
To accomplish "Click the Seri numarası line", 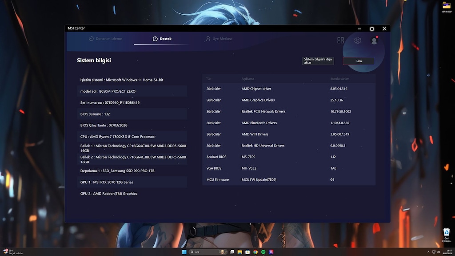I will point(132,102).
